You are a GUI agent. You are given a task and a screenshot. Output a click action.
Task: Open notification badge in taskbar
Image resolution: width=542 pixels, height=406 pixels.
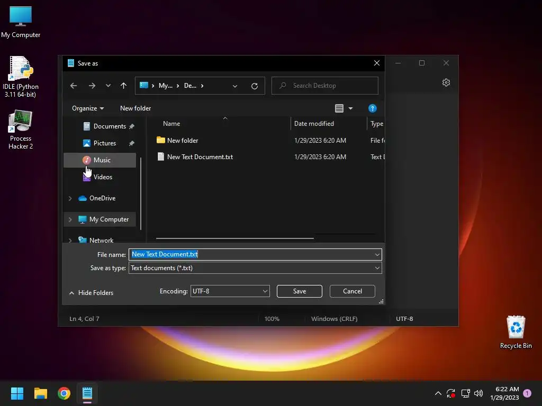(527, 393)
